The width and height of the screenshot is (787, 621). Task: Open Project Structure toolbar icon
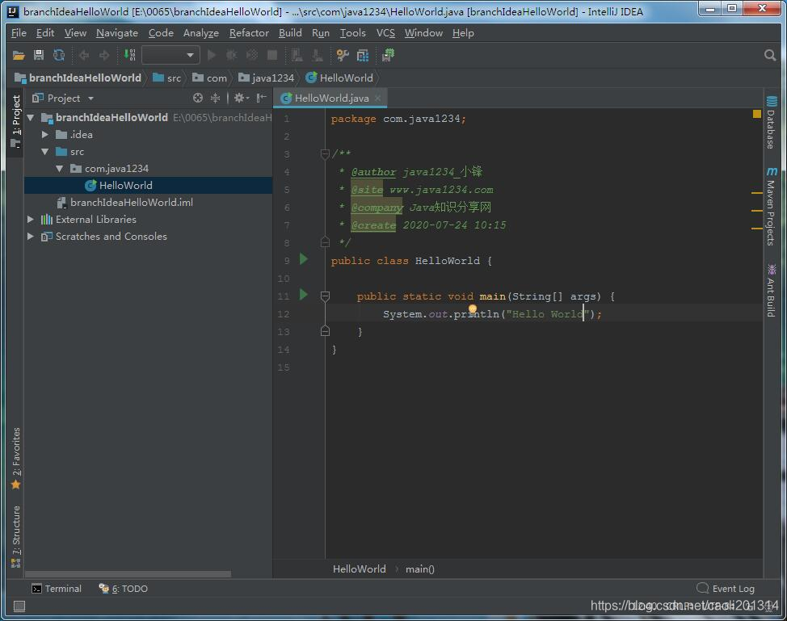[362, 55]
